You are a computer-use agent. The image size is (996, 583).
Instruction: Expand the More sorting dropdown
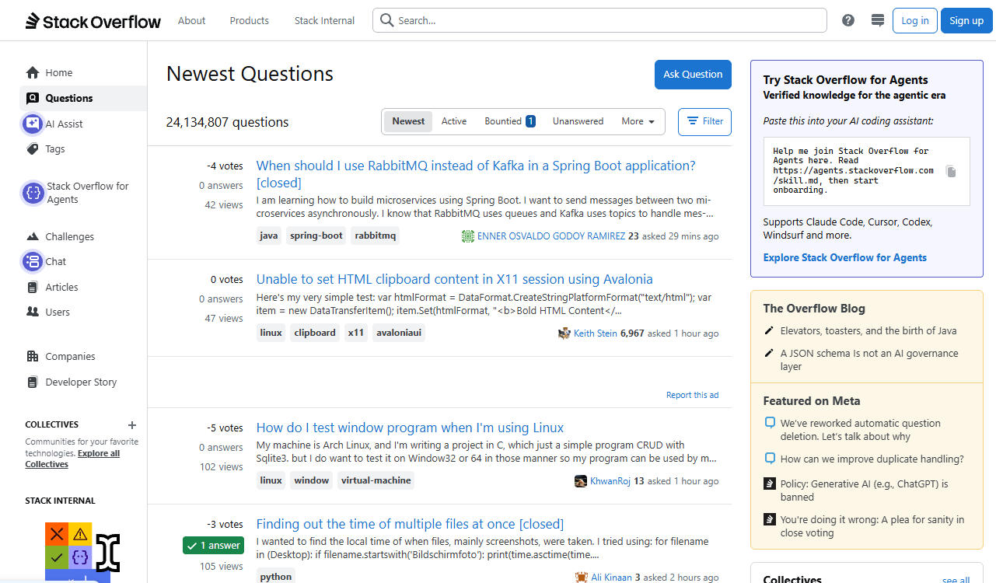click(x=638, y=121)
